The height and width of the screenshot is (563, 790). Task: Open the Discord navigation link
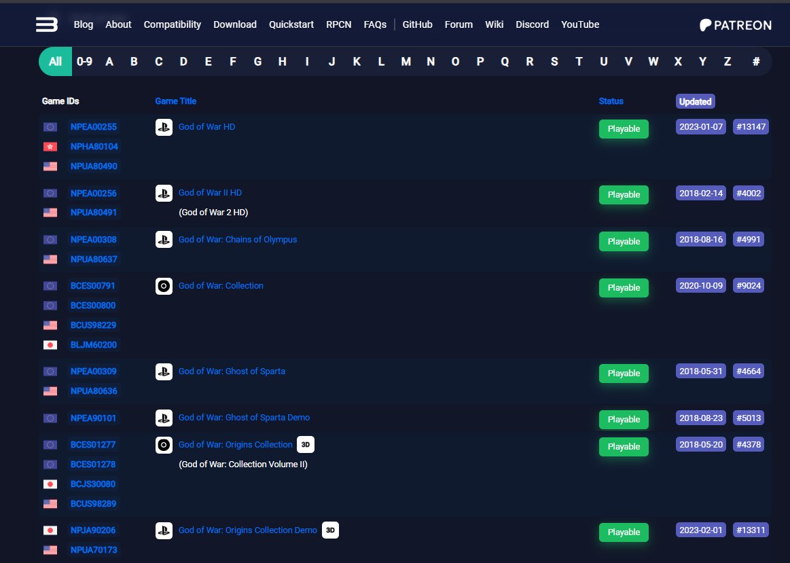click(x=532, y=24)
